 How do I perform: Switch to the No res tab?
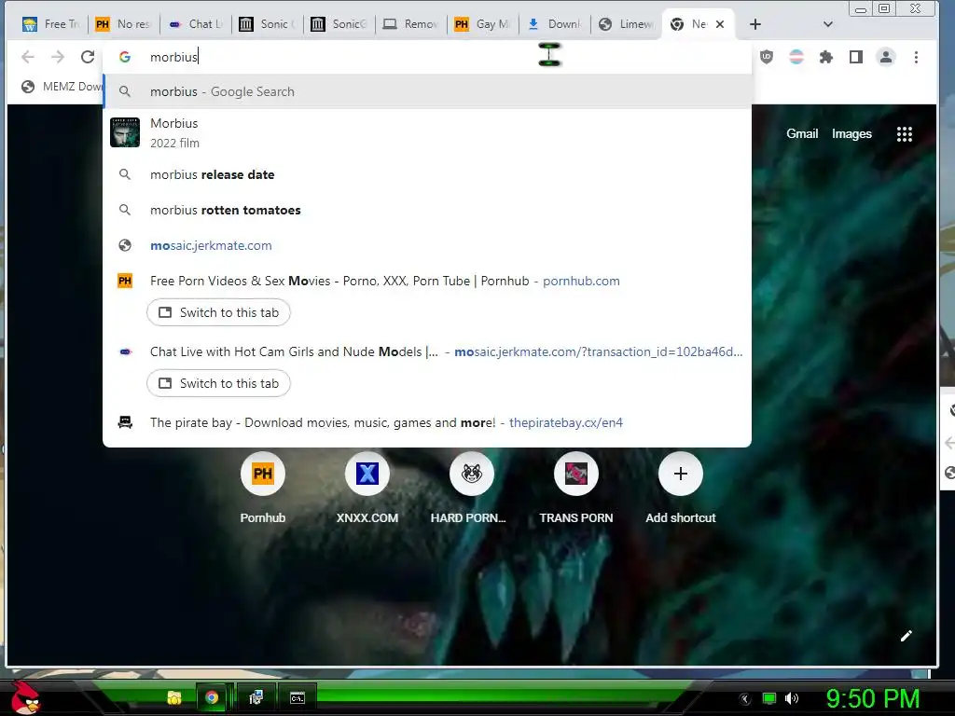(124, 24)
